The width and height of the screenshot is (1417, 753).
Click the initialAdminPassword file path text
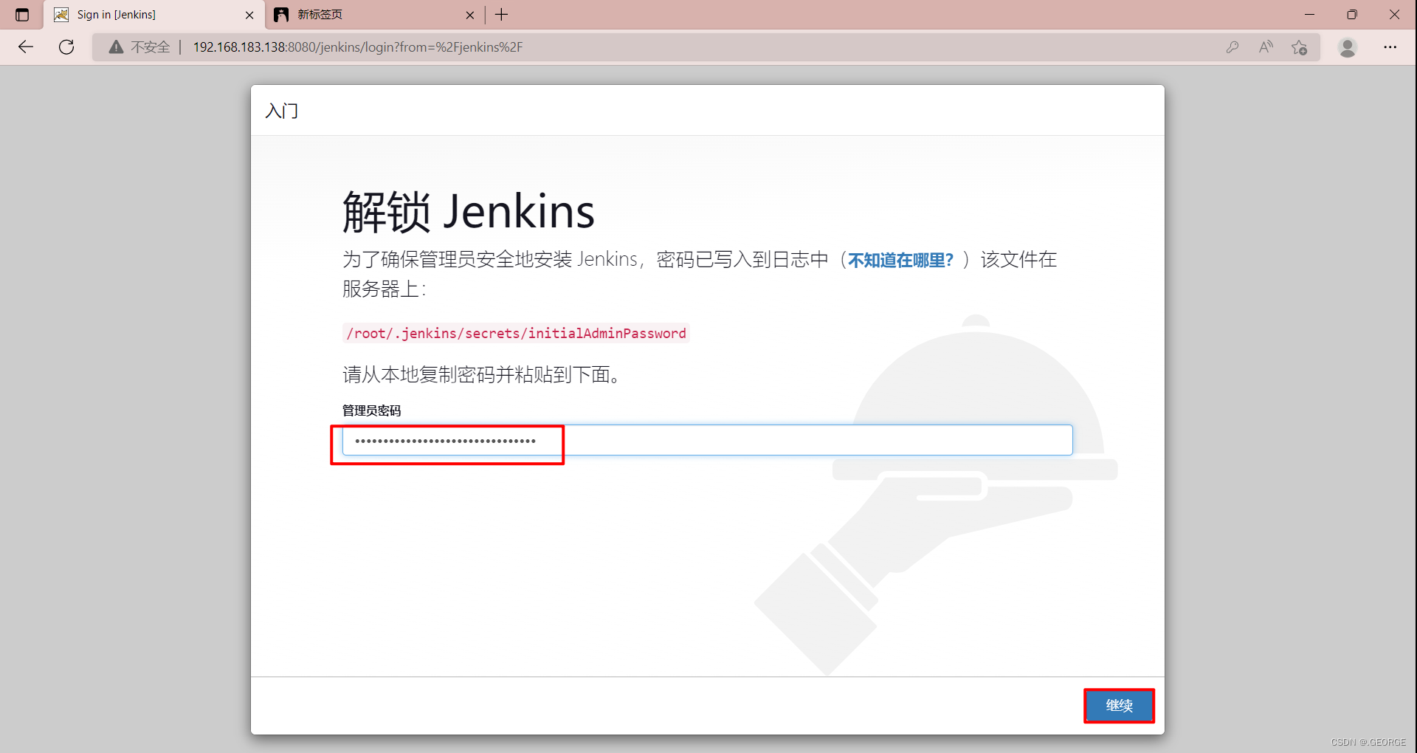pos(516,333)
